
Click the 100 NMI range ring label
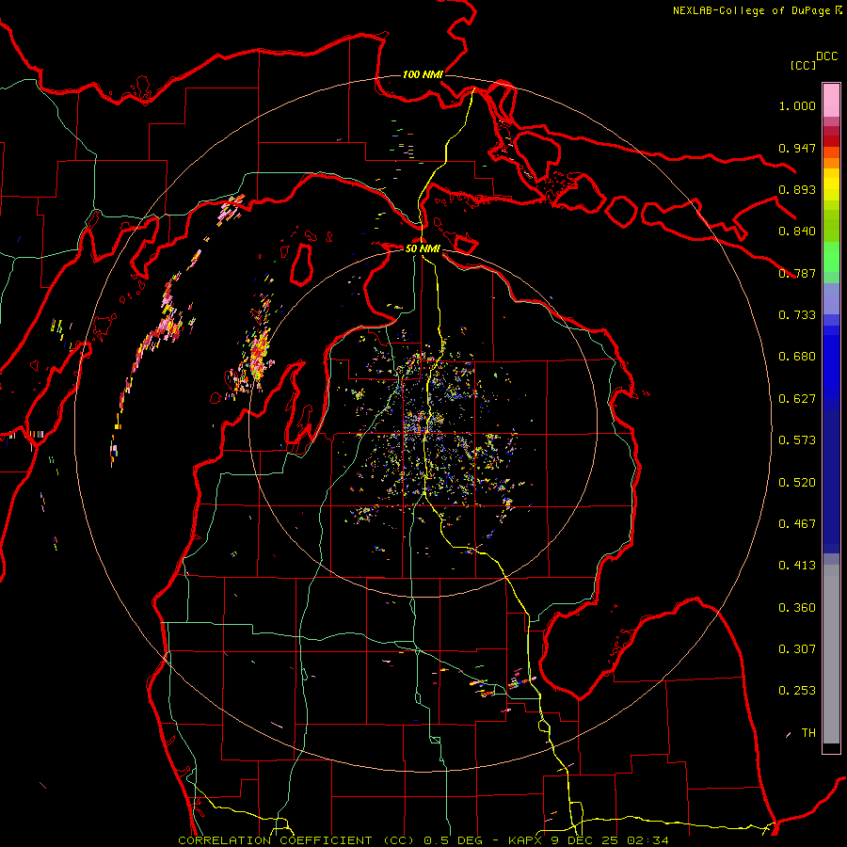pyautogui.click(x=423, y=74)
